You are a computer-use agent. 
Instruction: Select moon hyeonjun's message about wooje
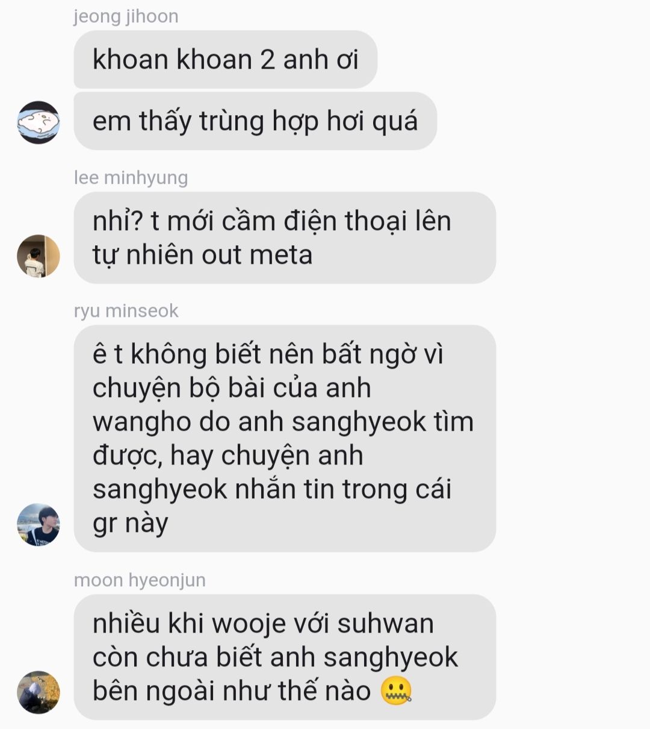click(x=285, y=657)
